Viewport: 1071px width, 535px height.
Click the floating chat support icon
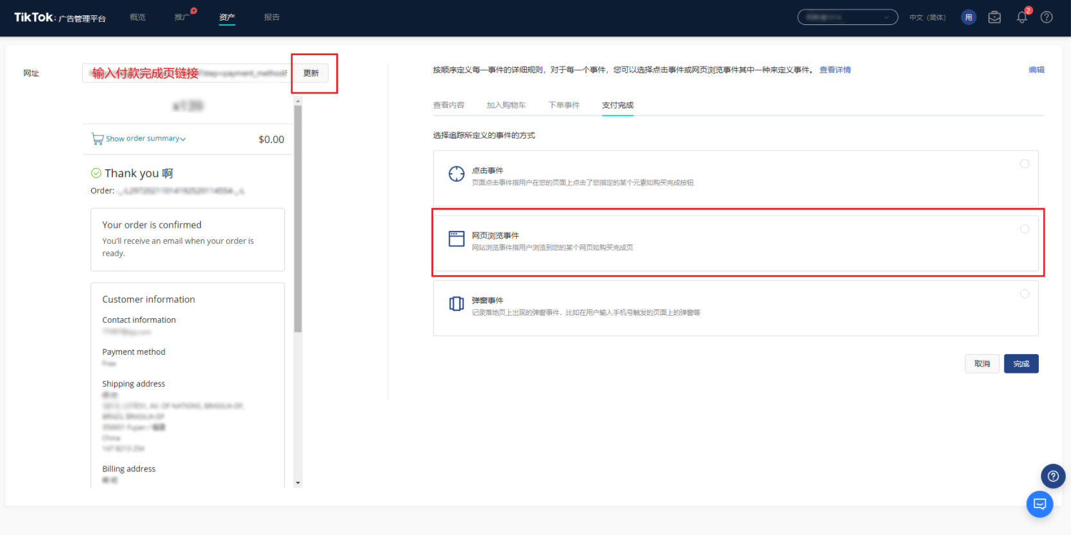tap(1039, 504)
